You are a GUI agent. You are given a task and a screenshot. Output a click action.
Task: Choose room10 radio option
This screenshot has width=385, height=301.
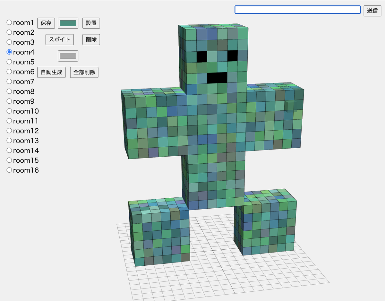(x=9, y=111)
